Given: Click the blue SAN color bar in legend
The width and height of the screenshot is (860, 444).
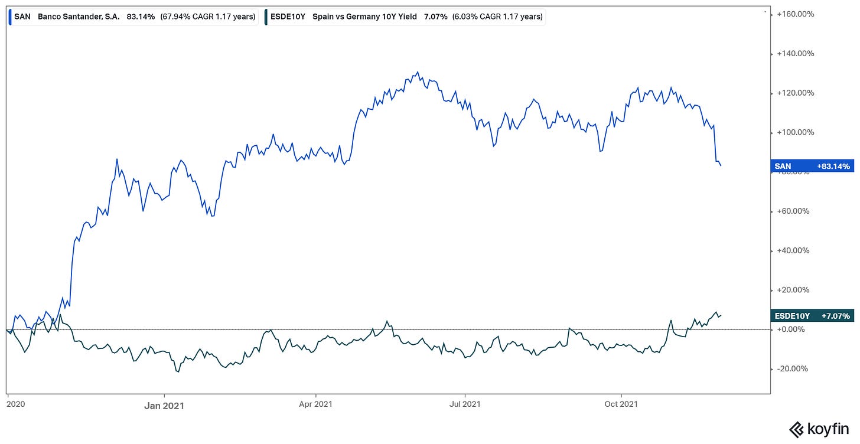Looking at the screenshot, I should click(10, 17).
